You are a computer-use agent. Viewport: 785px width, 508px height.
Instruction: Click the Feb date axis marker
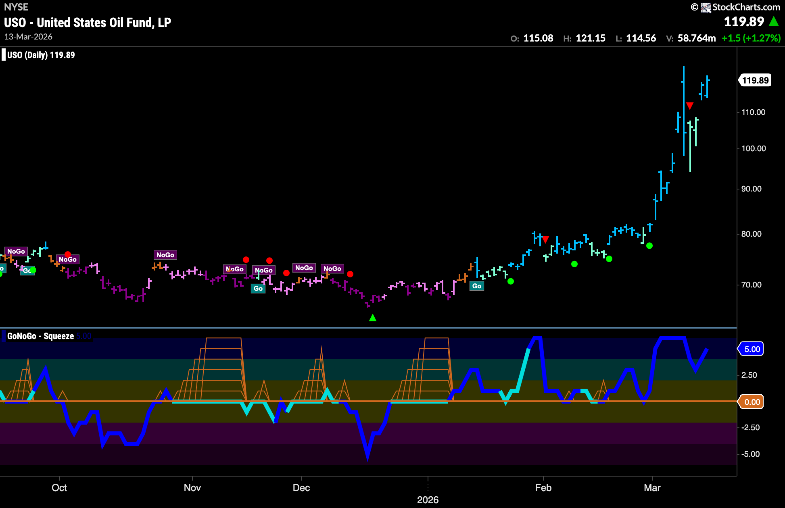[x=543, y=487]
